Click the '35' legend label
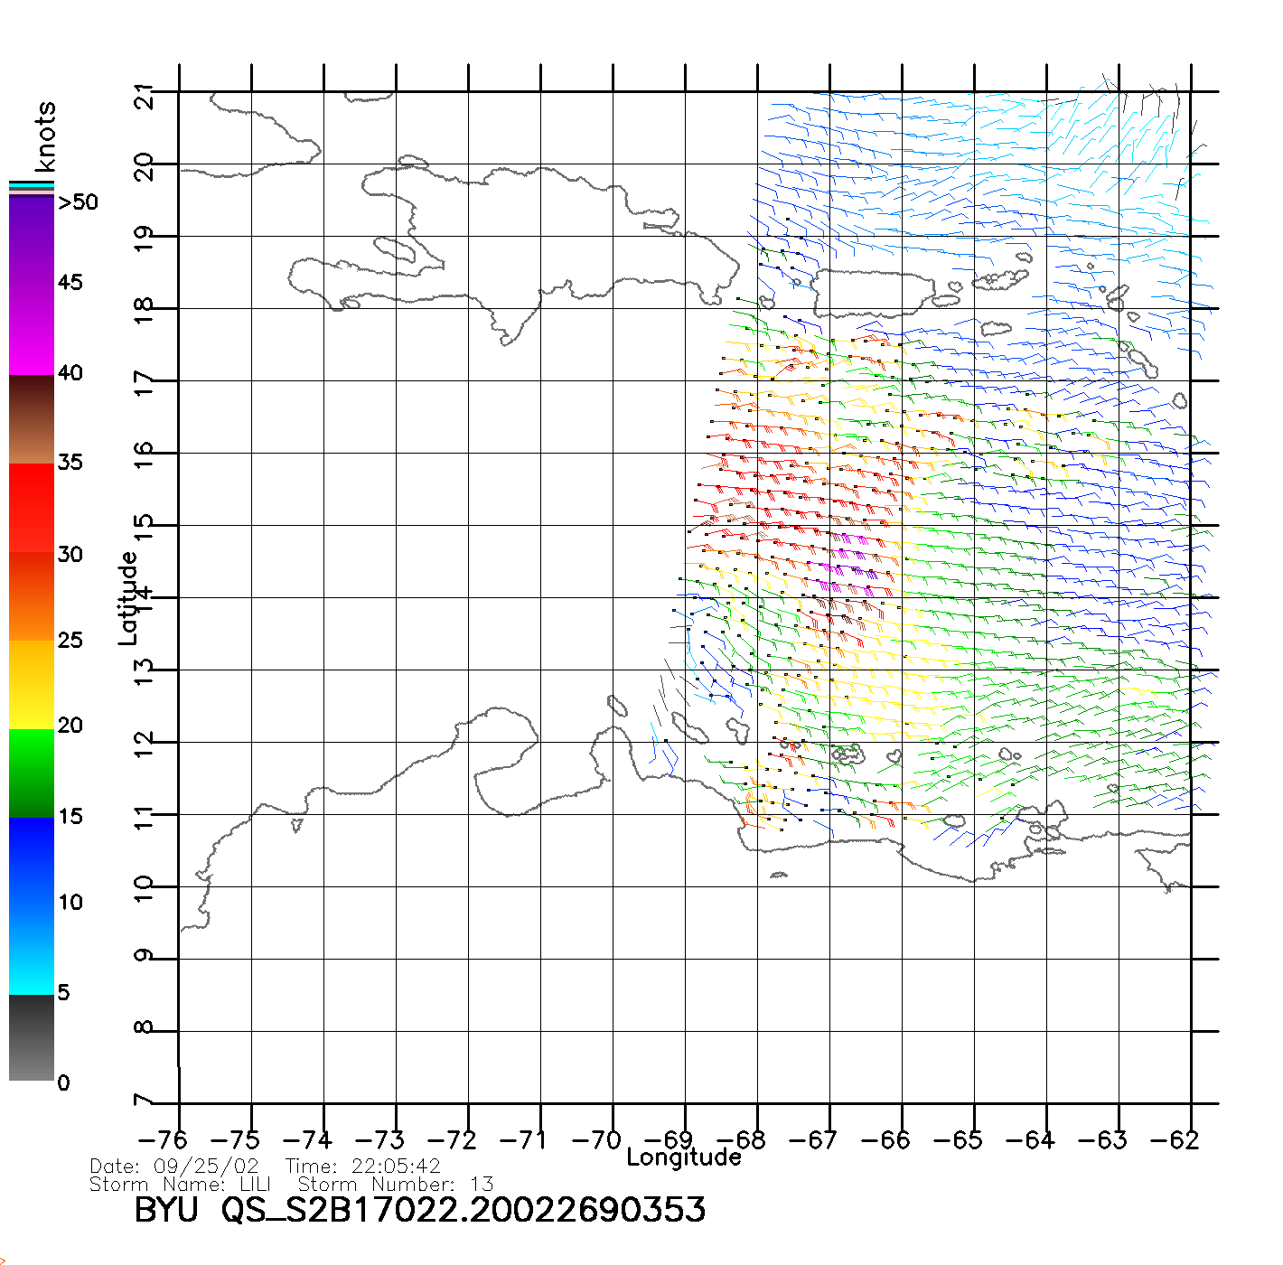Image resolution: width=1283 pixels, height=1265 pixels. tap(70, 463)
